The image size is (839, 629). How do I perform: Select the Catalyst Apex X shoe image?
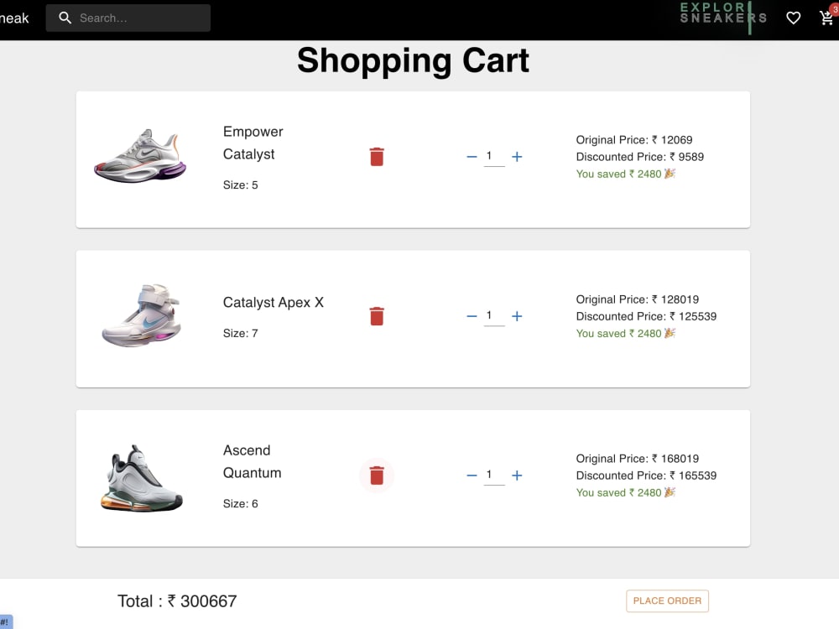[142, 315]
